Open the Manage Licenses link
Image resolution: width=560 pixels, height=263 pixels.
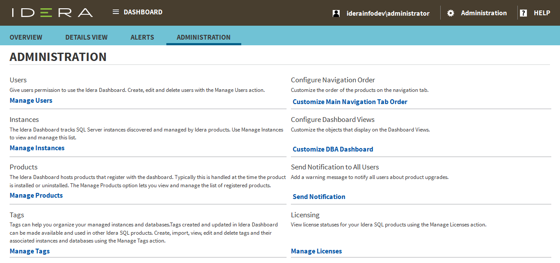(x=316, y=251)
